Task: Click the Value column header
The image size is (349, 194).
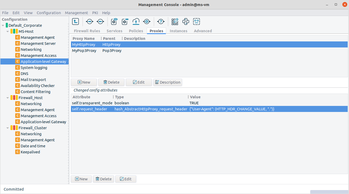Action: click(x=195, y=97)
